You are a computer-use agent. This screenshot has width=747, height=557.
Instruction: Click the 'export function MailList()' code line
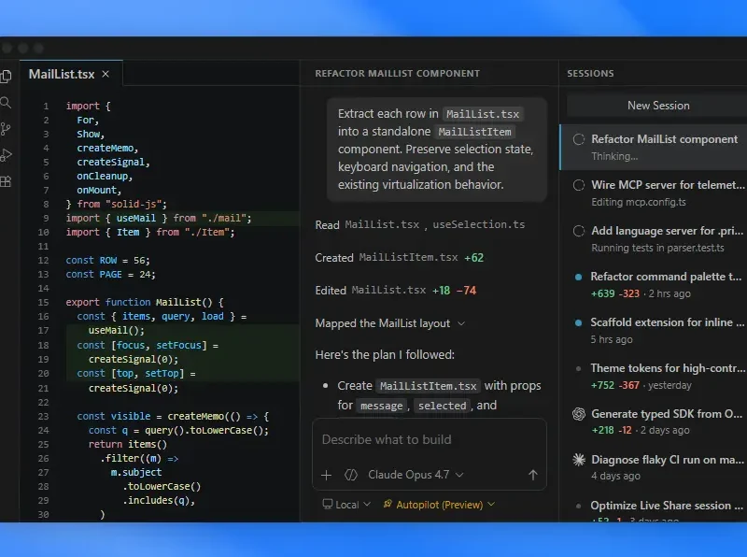(145, 303)
